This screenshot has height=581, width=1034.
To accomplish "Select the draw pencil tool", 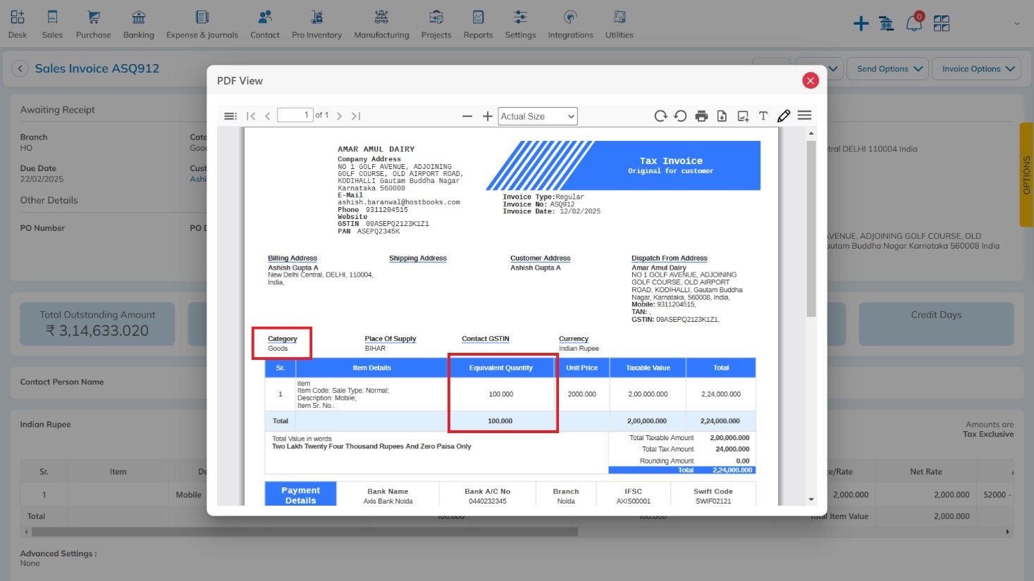I will pyautogui.click(x=784, y=116).
